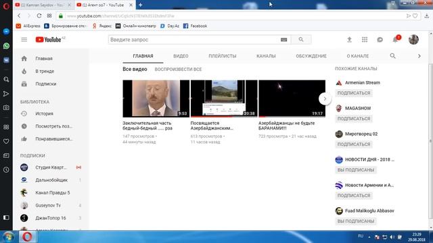Click the Speed Dial grid icon in toolbar
The width and height of the screenshot is (433, 243).
[49, 16]
